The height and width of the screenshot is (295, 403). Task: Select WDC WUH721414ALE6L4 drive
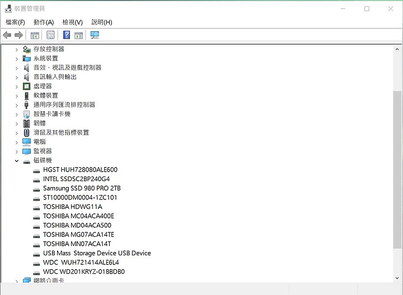click(81, 263)
